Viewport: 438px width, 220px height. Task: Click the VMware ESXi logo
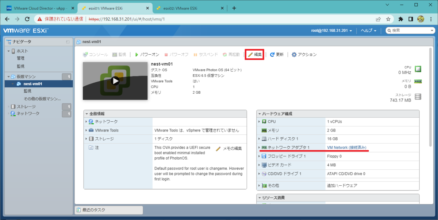pyautogui.click(x=26, y=31)
